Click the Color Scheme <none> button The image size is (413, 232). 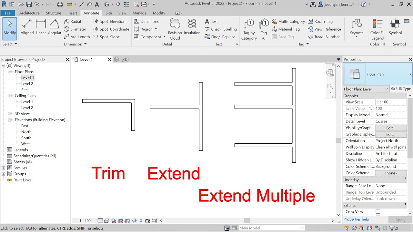(x=391, y=173)
